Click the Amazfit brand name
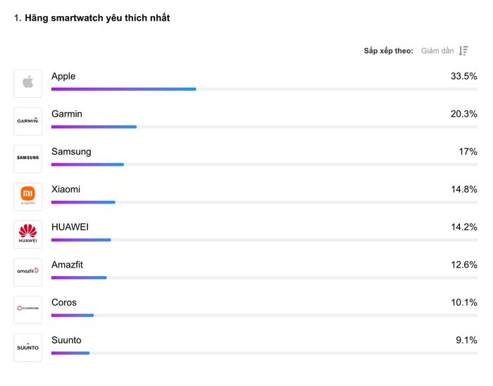Viewport: 493px width, 386px height. (x=68, y=265)
